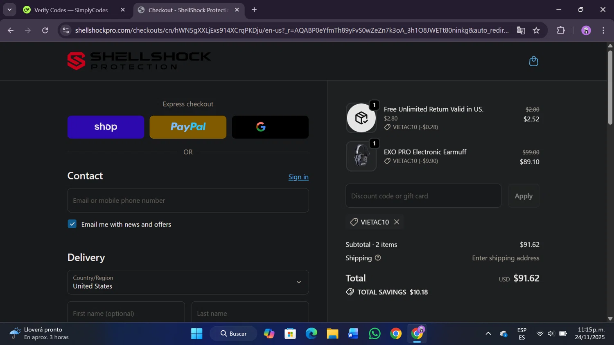Launch Copilot from the taskbar

(x=269, y=334)
